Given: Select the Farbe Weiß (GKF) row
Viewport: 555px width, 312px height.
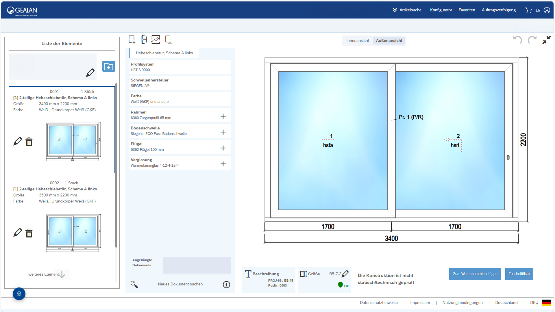Looking at the screenshot, I should pyautogui.click(x=180, y=99).
